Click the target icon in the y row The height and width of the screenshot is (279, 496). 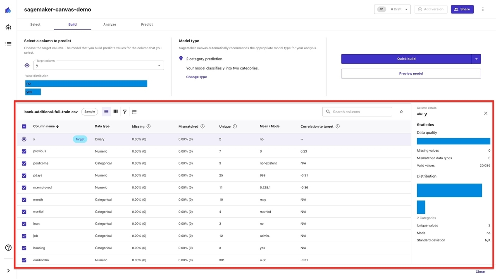click(24, 139)
